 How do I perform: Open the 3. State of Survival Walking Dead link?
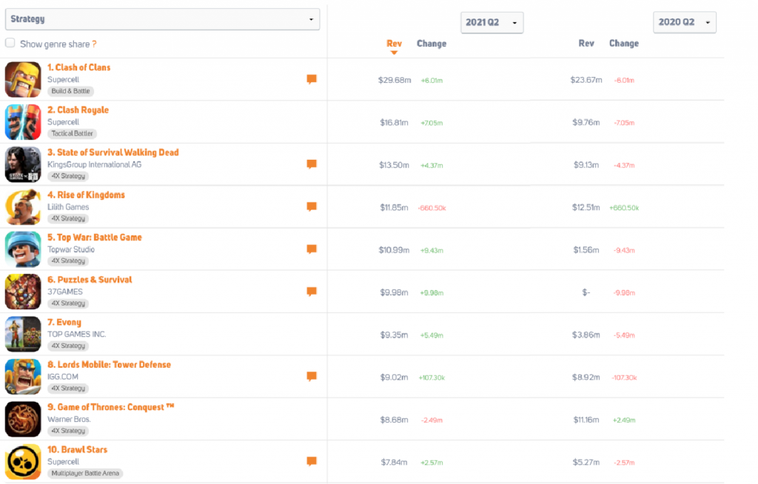(113, 152)
